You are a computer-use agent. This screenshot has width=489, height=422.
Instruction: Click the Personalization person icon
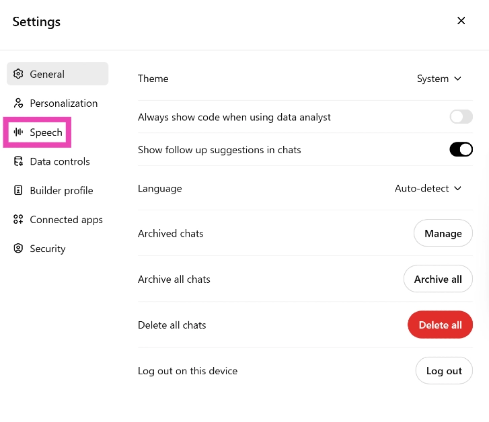coord(18,103)
